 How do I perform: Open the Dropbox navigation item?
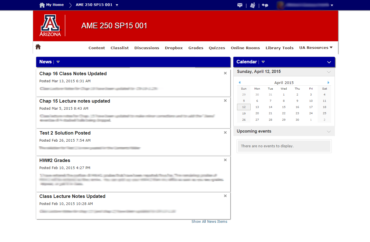click(x=174, y=48)
